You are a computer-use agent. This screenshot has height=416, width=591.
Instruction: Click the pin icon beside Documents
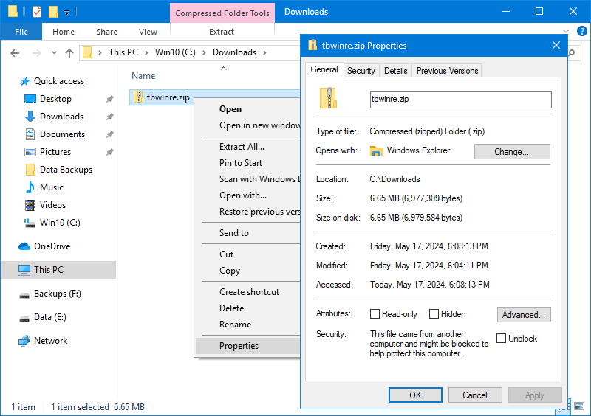tap(109, 134)
